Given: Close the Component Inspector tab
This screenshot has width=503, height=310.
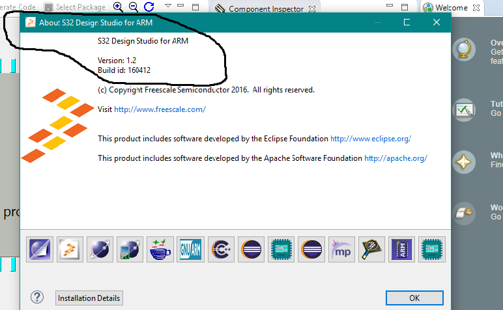Looking at the screenshot, I should tap(312, 9).
